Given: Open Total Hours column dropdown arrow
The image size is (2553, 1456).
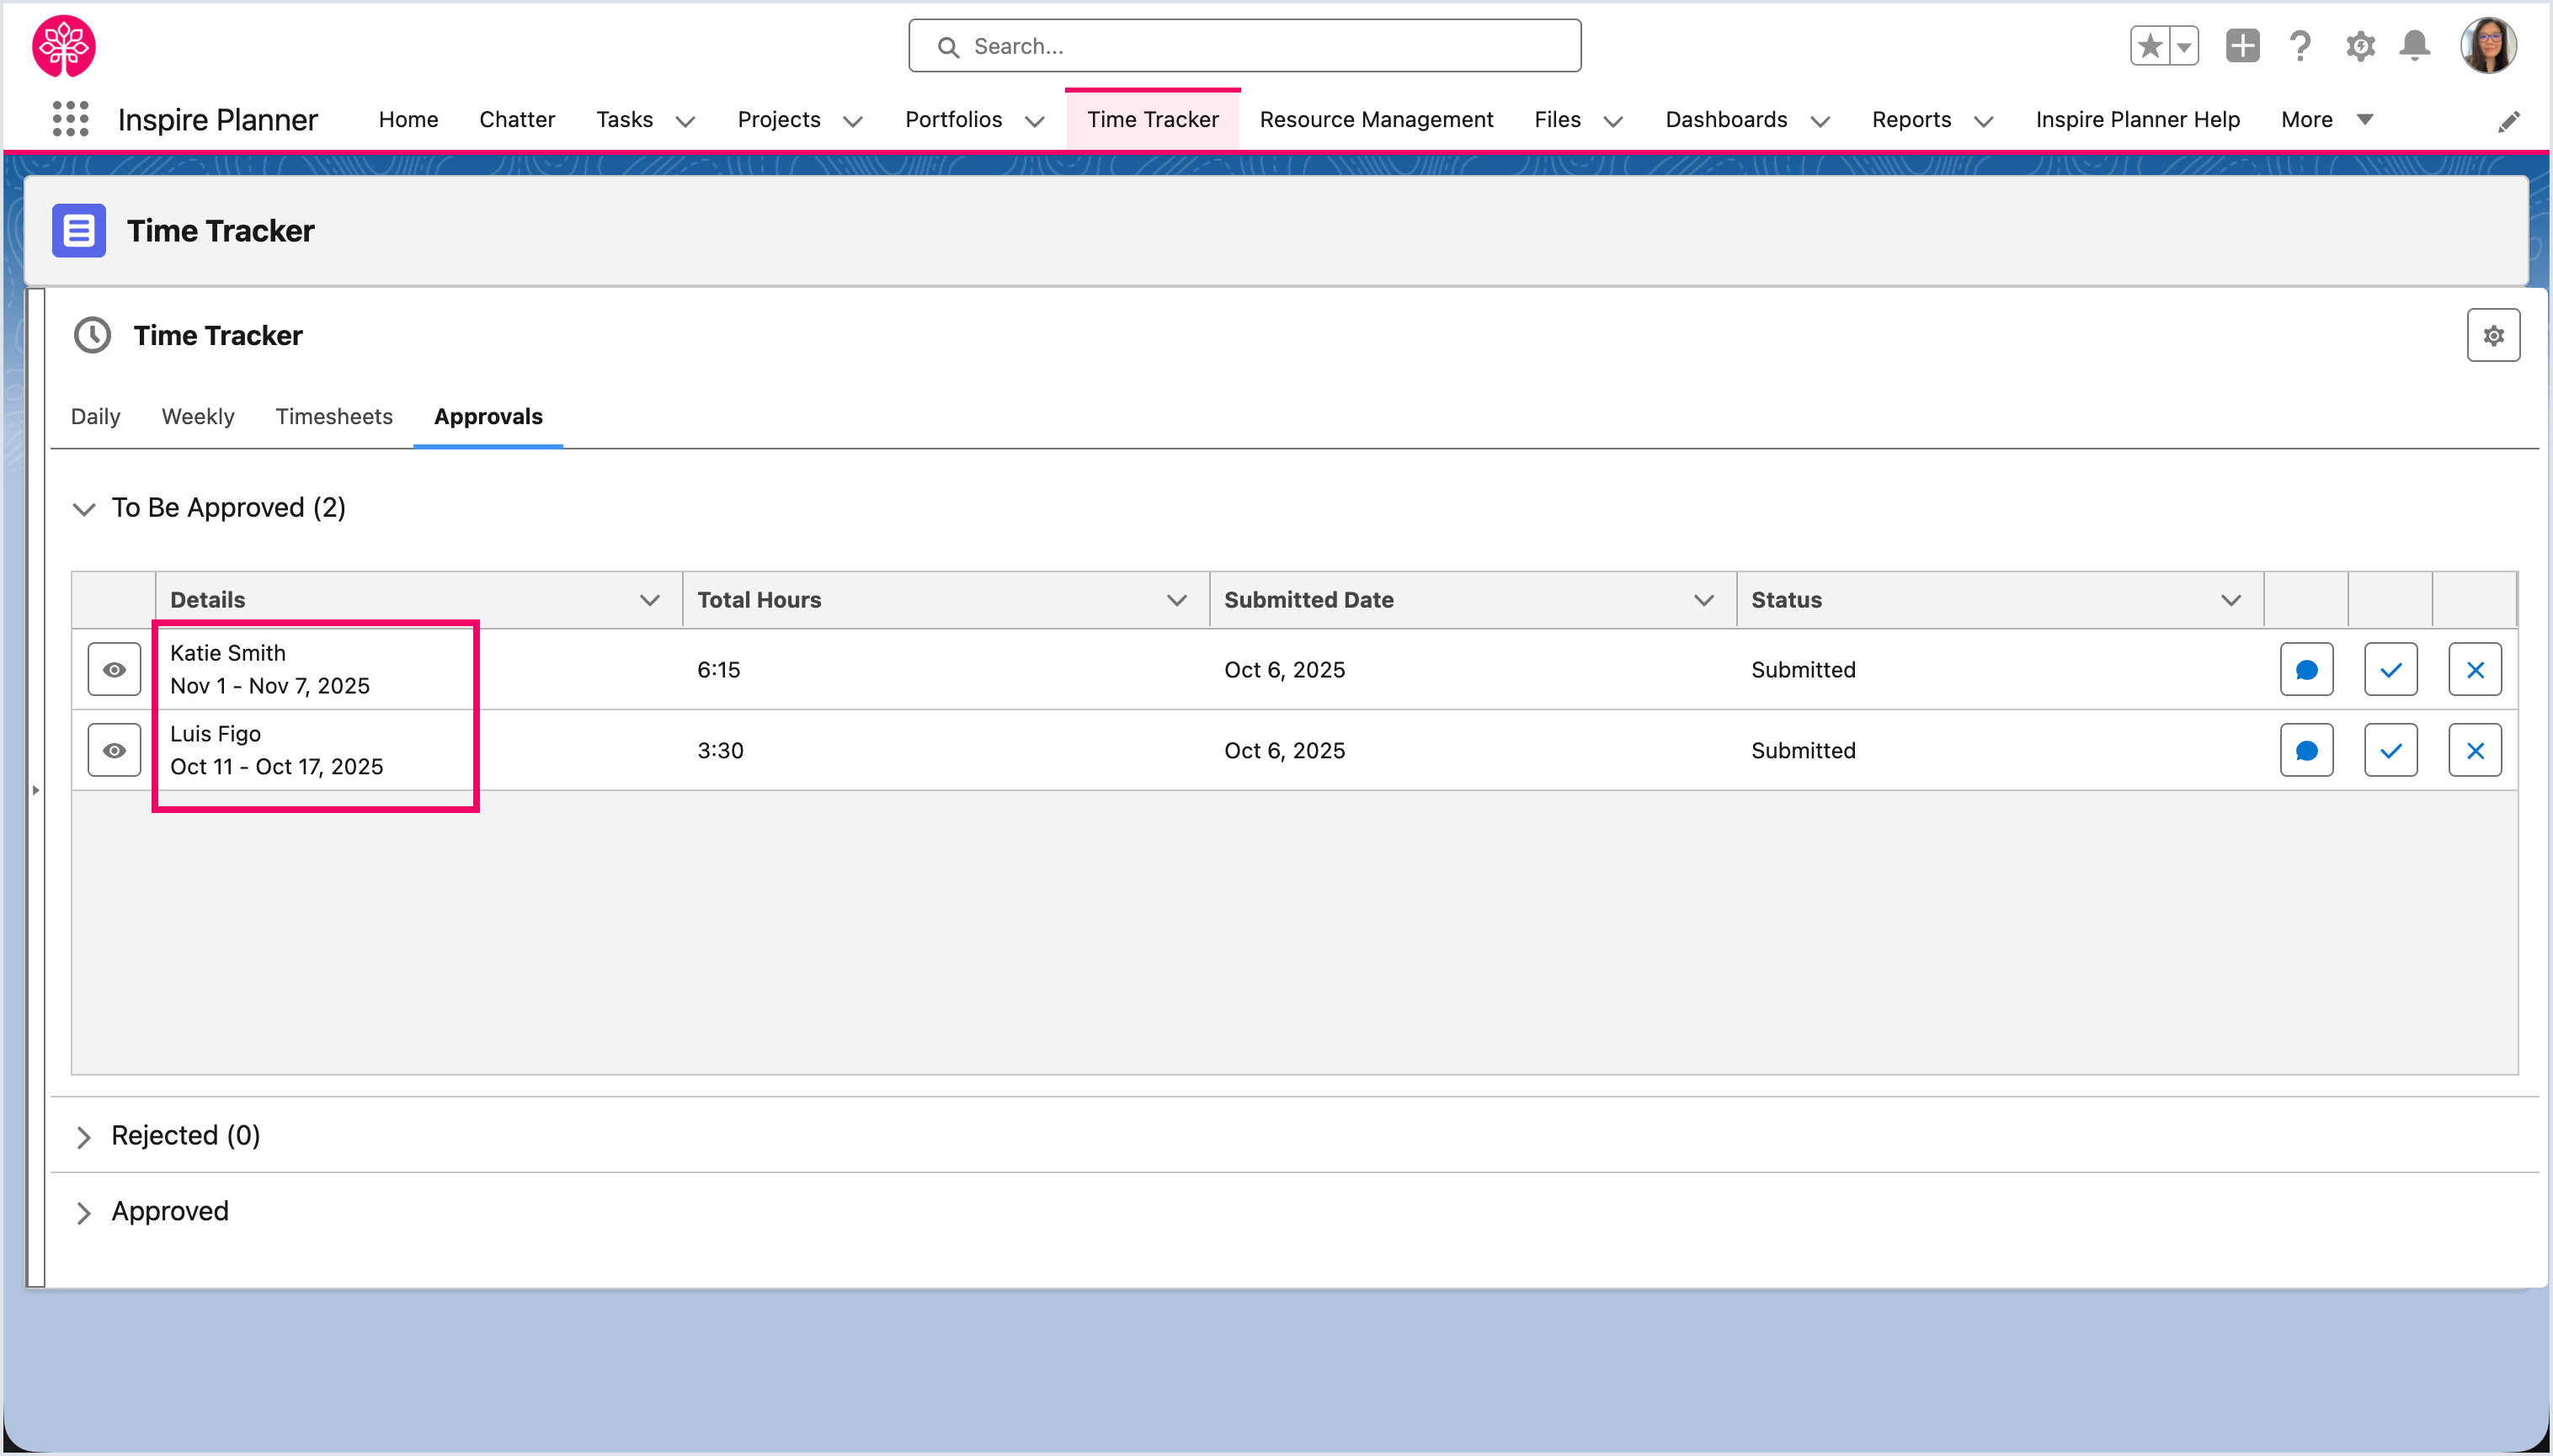Looking at the screenshot, I should [x=1175, y=600].
